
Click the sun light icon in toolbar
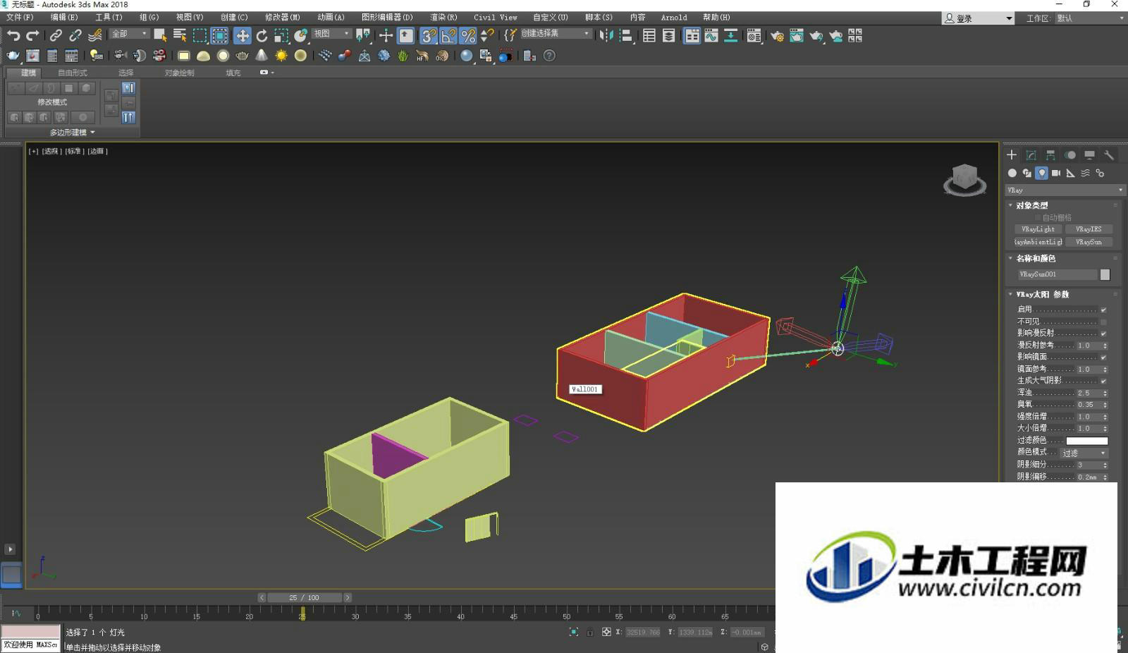coord(281,56)
